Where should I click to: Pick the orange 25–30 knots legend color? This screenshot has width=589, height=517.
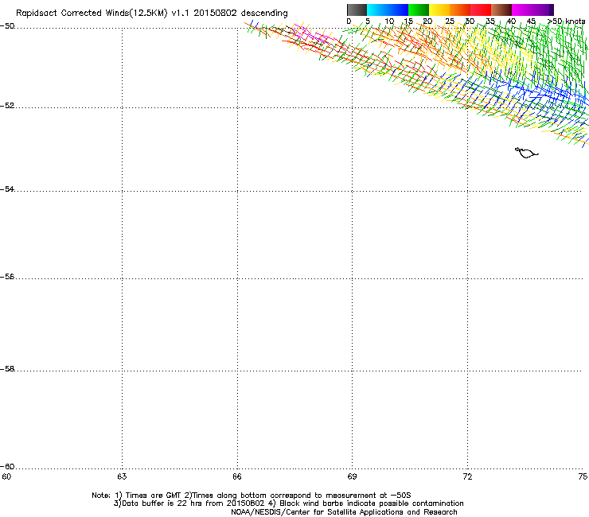[x=460, y=10]
